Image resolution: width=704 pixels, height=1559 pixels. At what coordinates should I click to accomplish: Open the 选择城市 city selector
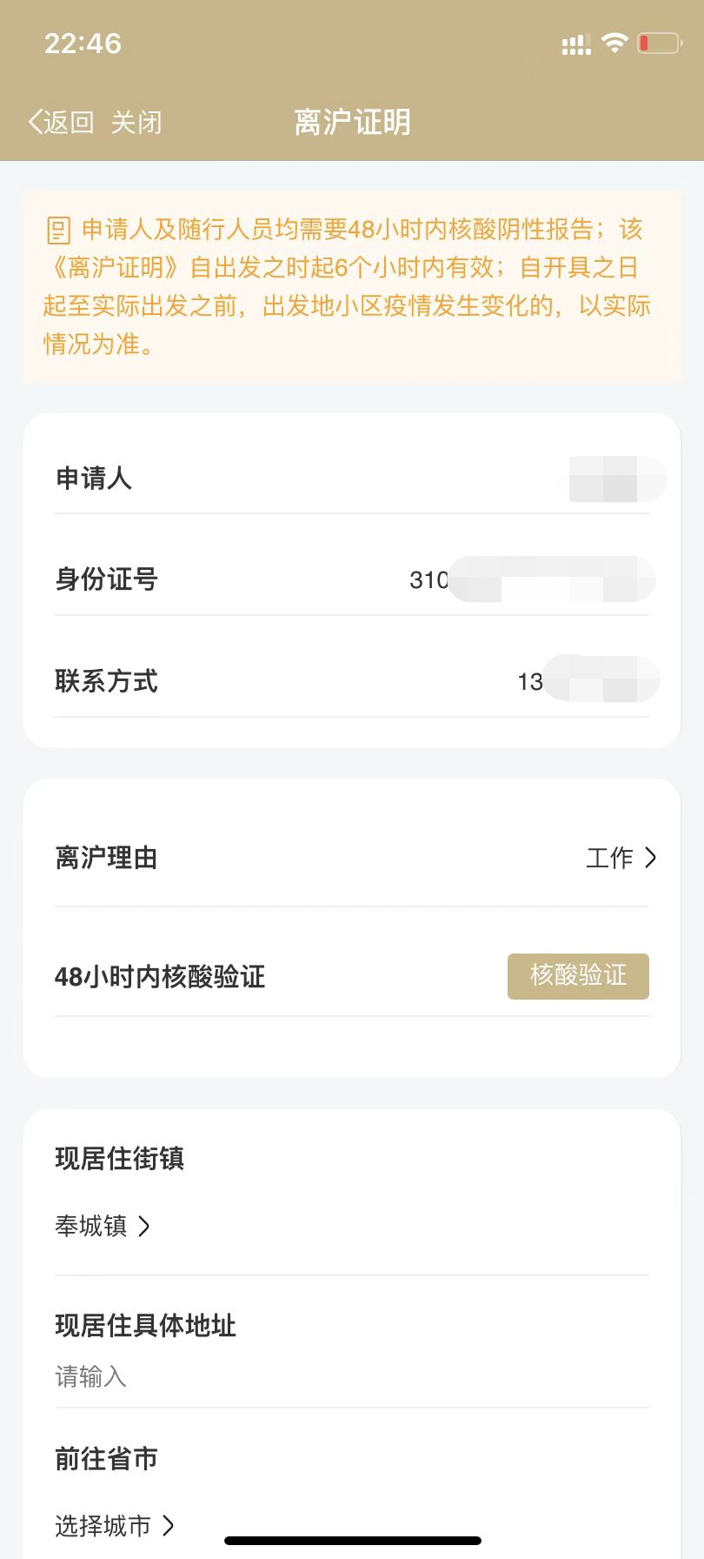115,1525
